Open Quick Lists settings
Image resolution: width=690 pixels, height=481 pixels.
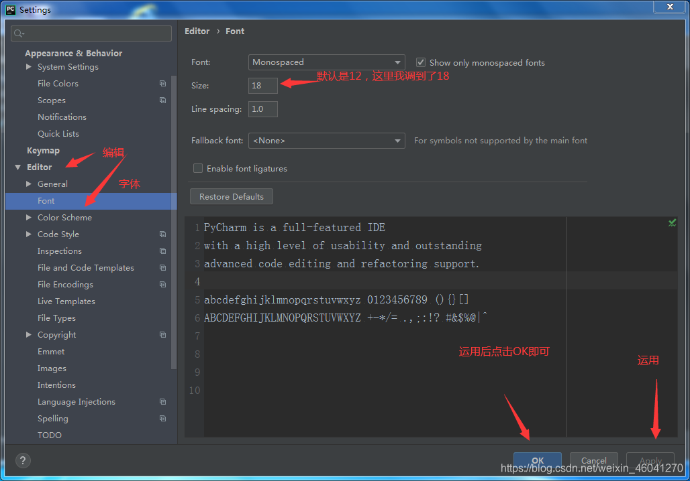[58, 133]
